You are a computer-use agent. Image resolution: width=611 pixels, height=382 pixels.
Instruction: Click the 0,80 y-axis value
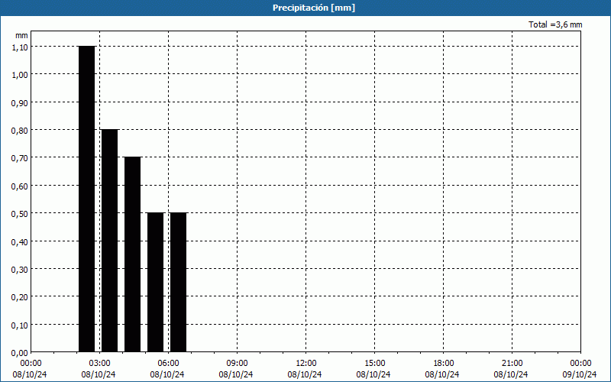(20, 130)
